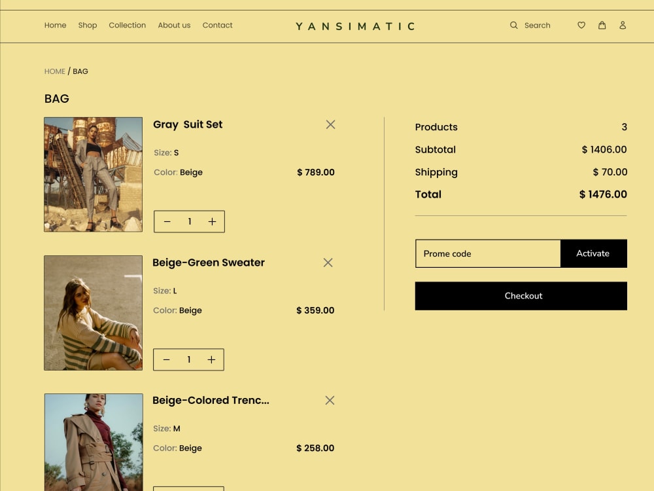Click the bold Total label
Screen dimensions: 654x491
click(x=428, y=194)
